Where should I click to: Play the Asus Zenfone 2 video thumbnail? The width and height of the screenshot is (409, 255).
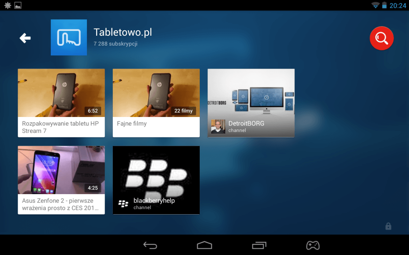click(x=61, y=170)
